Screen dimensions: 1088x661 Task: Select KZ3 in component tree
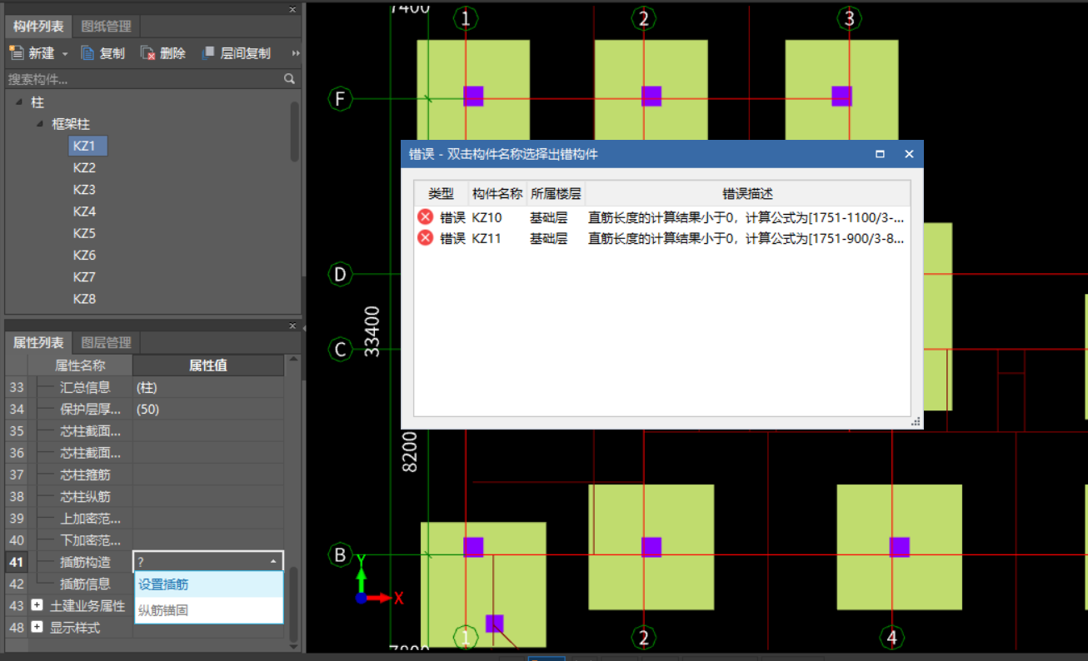point(84,189)
